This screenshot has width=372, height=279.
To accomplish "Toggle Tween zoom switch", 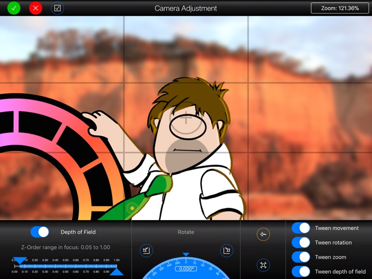I will point(301,257).
